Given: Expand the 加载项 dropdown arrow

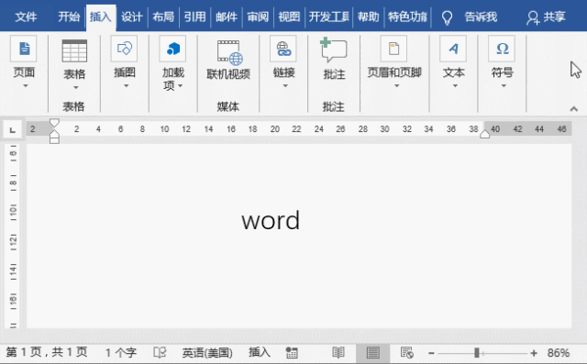Looking at the screenshot, I should point(181,85).
